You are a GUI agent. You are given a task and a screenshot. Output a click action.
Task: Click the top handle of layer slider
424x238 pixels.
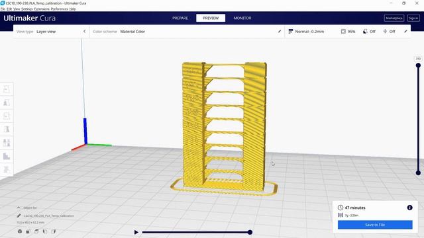tap(418, 65)
